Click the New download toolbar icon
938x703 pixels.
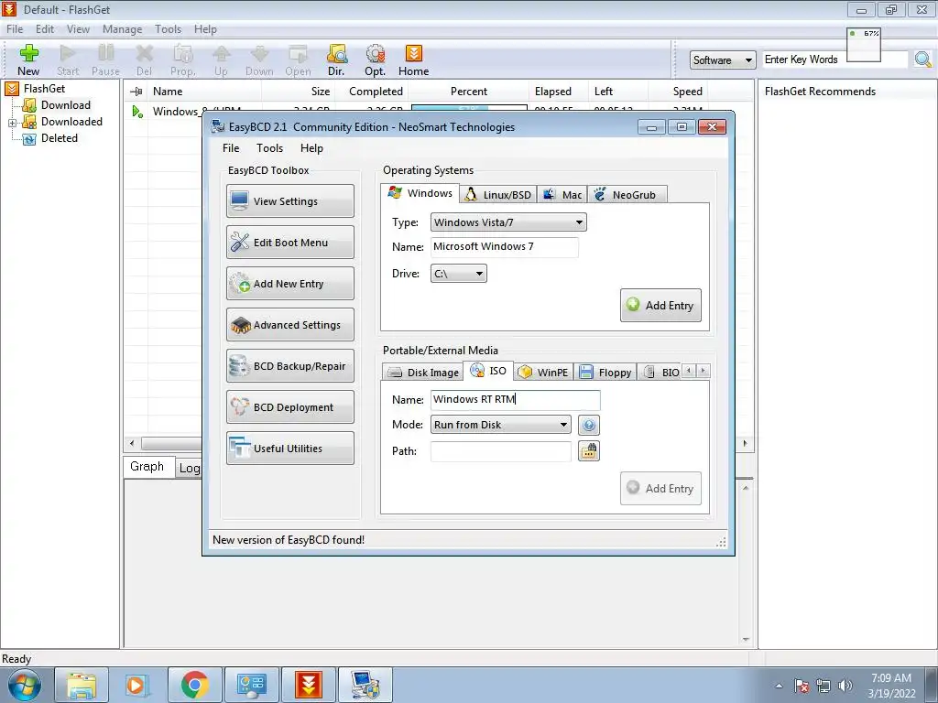point(28,59)
